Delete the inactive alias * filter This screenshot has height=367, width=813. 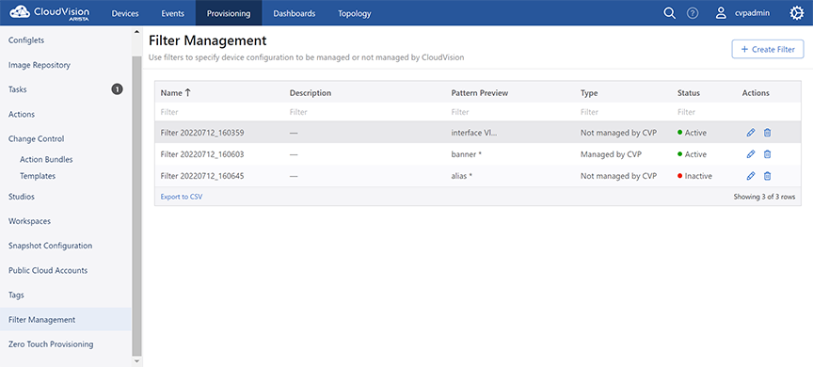(x=768, y=176)
